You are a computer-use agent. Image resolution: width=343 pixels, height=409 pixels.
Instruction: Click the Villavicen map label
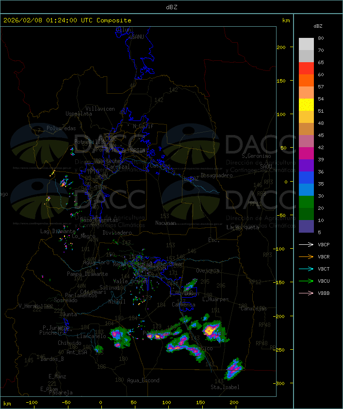(100, 109)
